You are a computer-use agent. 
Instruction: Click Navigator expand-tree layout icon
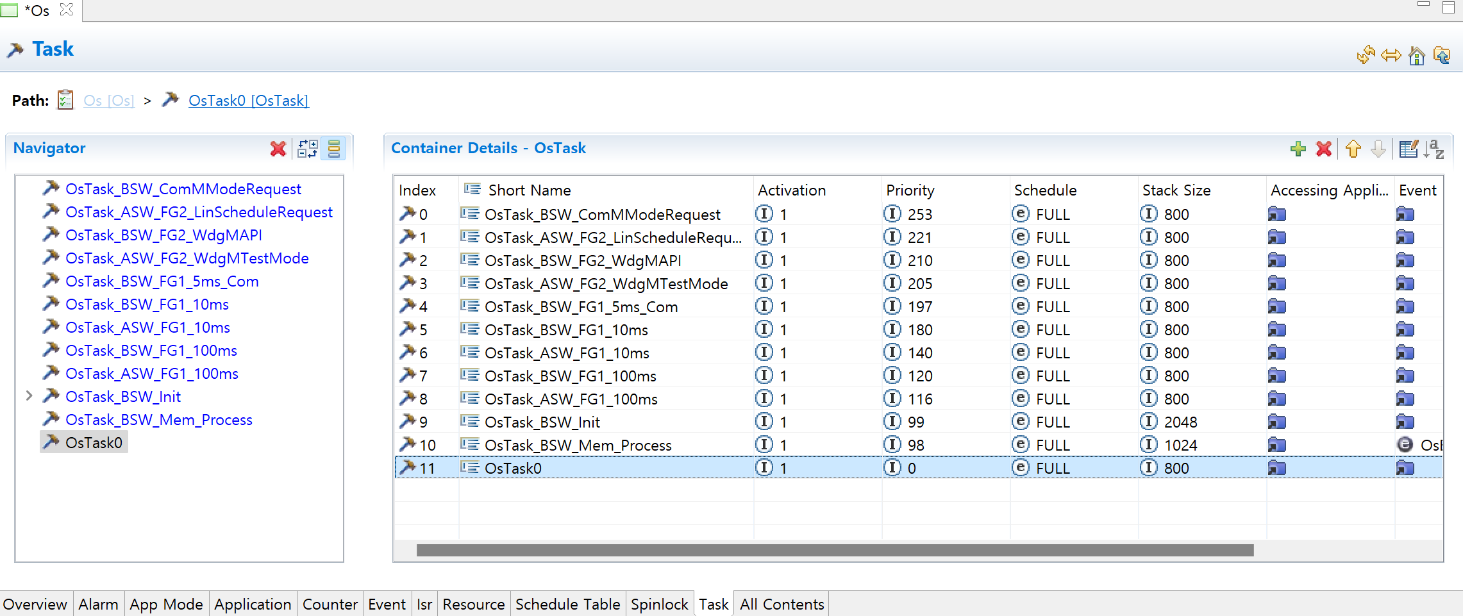tap(308, 149)
